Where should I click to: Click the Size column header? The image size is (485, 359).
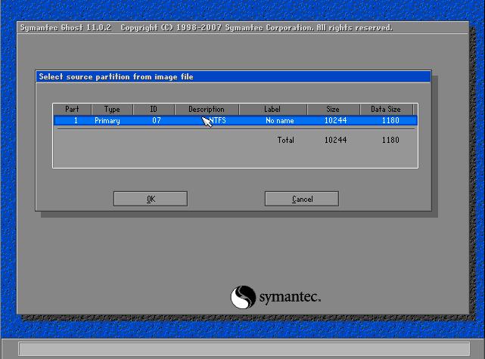[333, 109]
